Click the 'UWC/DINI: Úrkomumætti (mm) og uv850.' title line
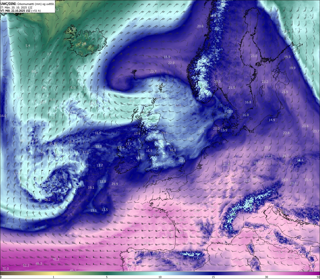 [27, 4]
